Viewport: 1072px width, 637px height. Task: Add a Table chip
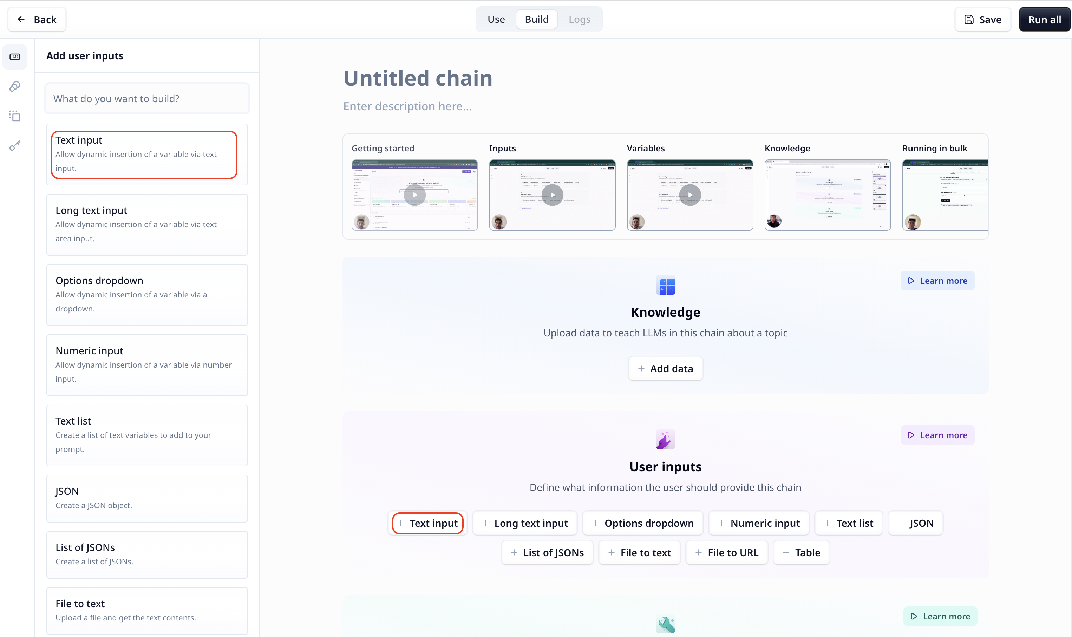coord(801,552)
